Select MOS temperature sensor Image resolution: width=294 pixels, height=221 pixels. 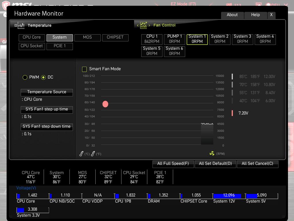pos(87,38)
